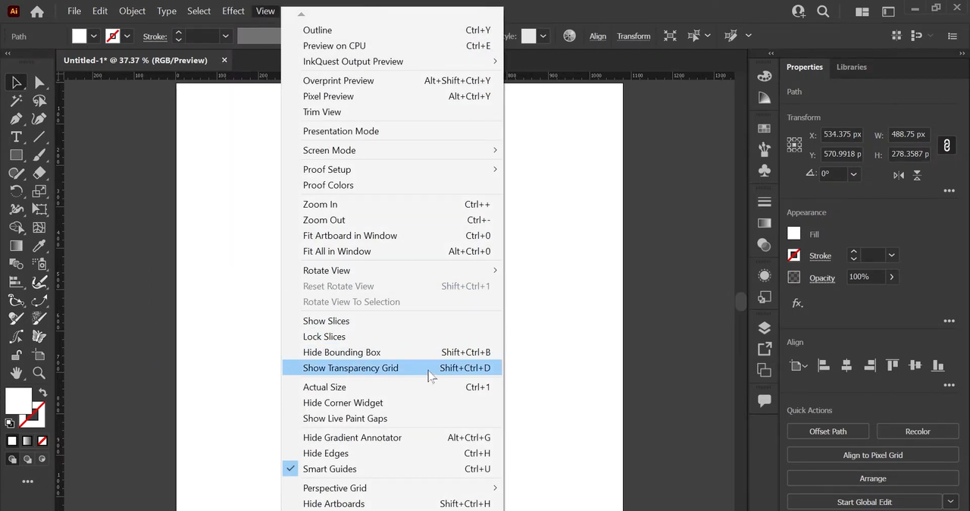
Task: Expand opacity options arrow
Action: (891, 277)
